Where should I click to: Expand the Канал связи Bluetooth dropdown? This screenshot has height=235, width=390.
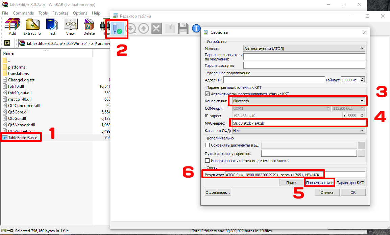tap(297, 101)
